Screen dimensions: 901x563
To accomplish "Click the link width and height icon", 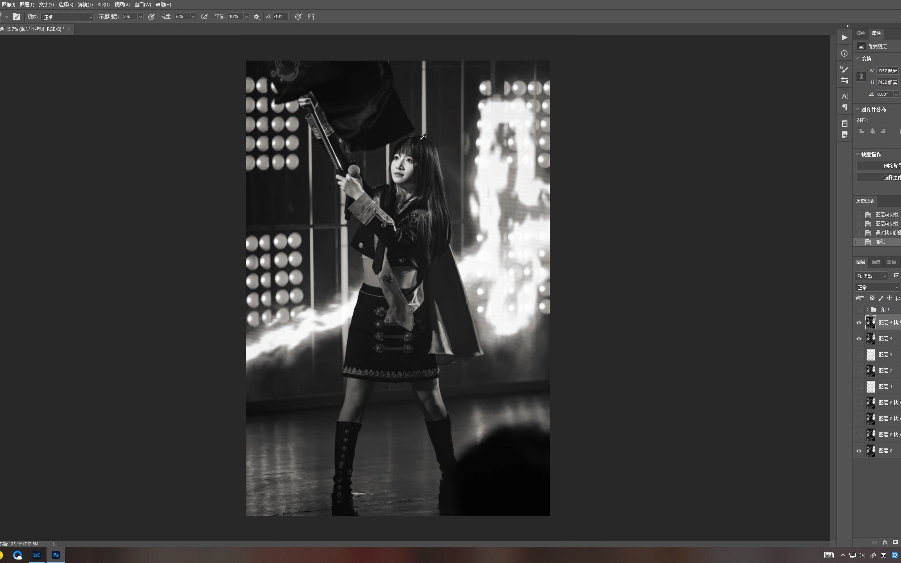I will [x=861, y=77].
